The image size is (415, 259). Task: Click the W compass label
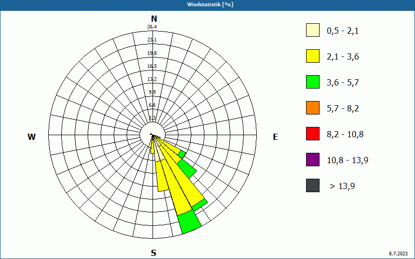click(32, 137)
